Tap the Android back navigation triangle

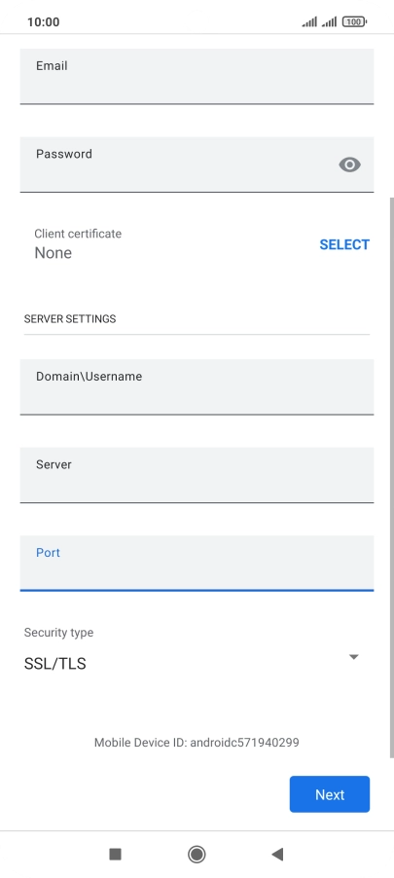277,854
